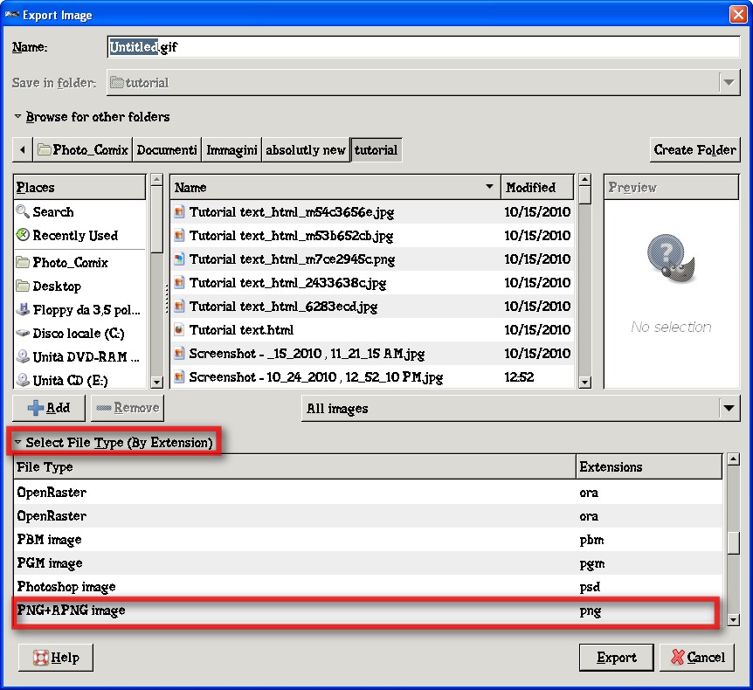
Task: Go to absolutly new in the path bar
Action: click(306, 150)
